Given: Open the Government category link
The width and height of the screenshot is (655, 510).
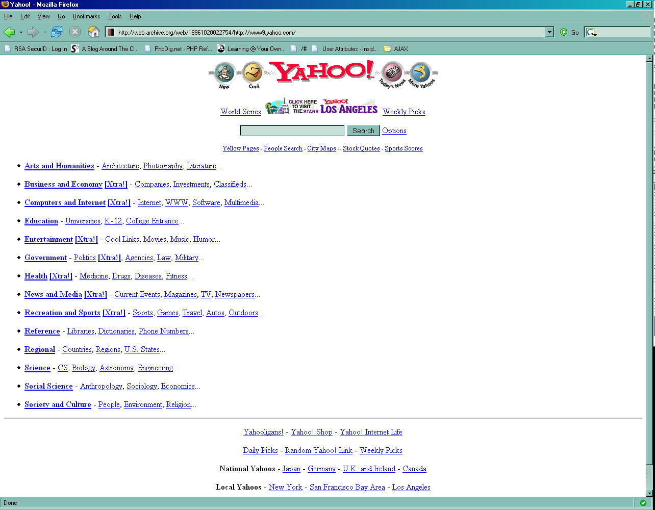Looking at the screenshot, I should 45,258.
